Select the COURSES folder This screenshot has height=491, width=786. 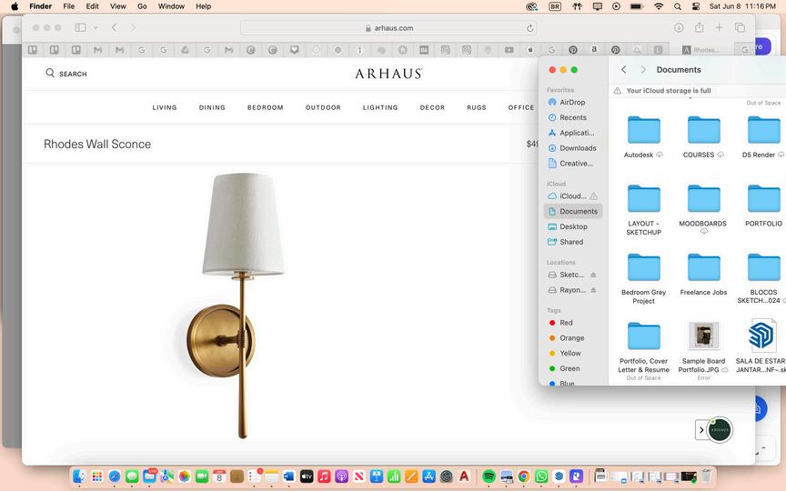click(704, 130)
